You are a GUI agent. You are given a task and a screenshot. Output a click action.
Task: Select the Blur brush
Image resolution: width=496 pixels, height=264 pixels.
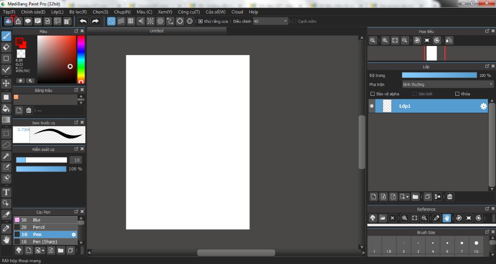(x=45, y=220)
